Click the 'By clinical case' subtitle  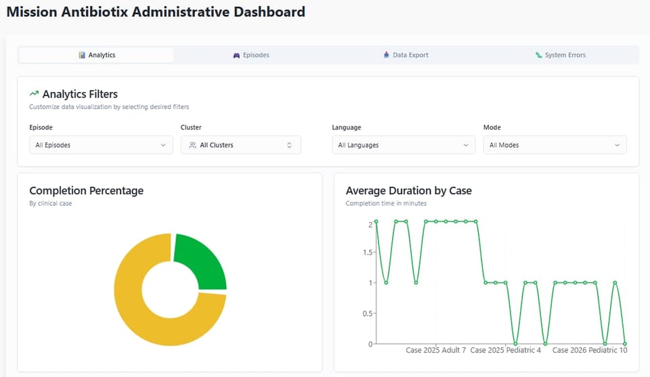tap(51, 204)
